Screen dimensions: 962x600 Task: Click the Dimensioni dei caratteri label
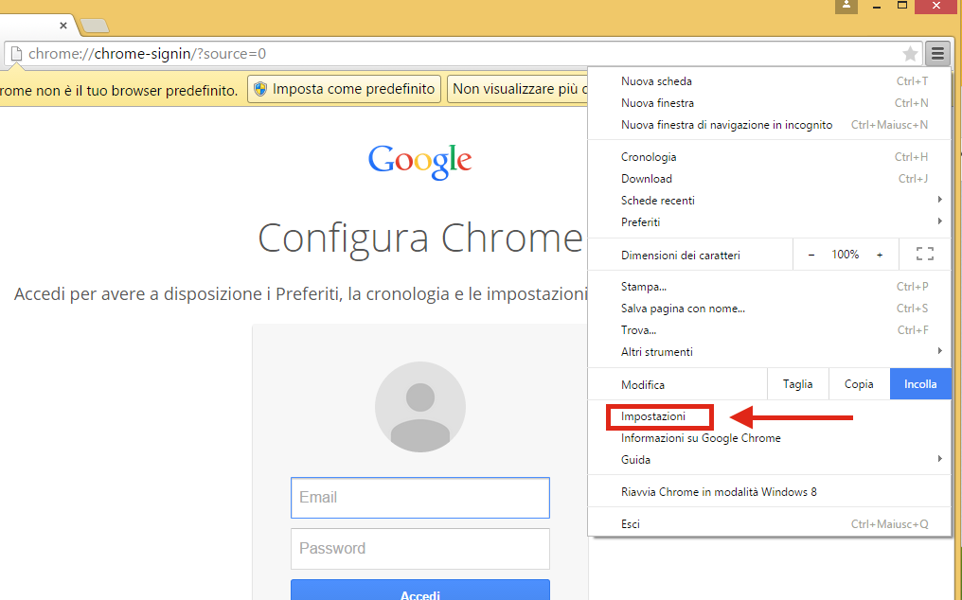681,256
